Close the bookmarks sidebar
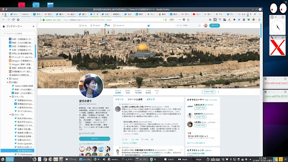The width and height of the screenshot is (288, 162). (x=33, y=26)
